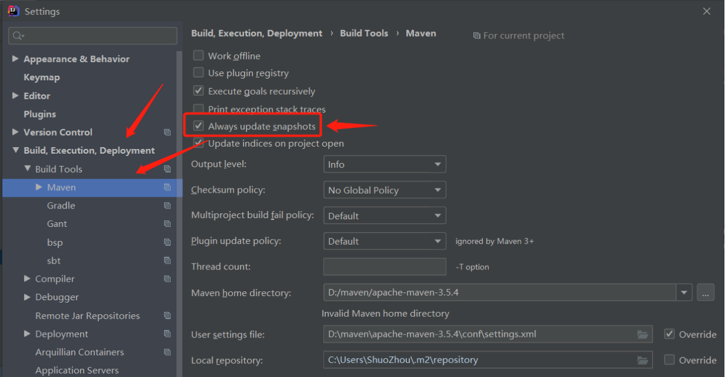
Task: Toggle Print exception stack traces checkbox
Action: point(198,109)
